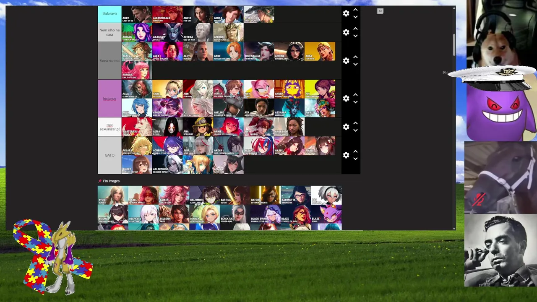Select the Blaze Sonic image in pool
537x302 pixels.
(326, 214)
